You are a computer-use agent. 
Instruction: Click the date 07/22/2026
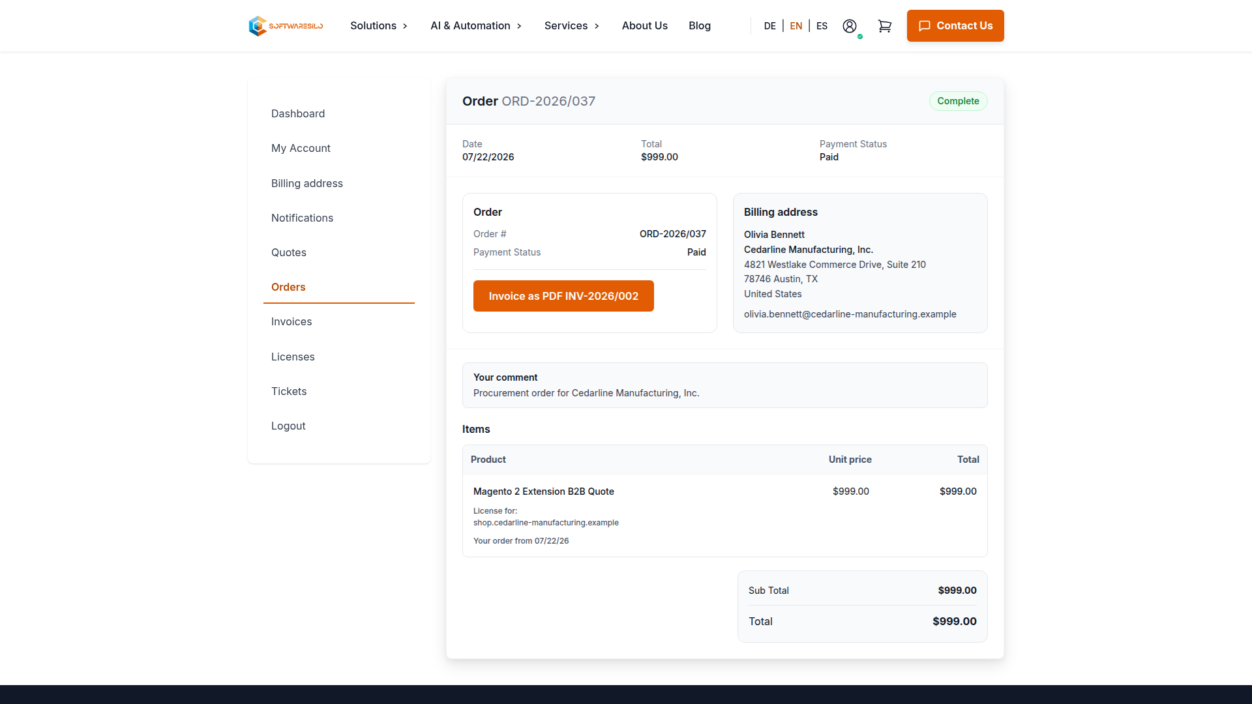pos(488,157)
